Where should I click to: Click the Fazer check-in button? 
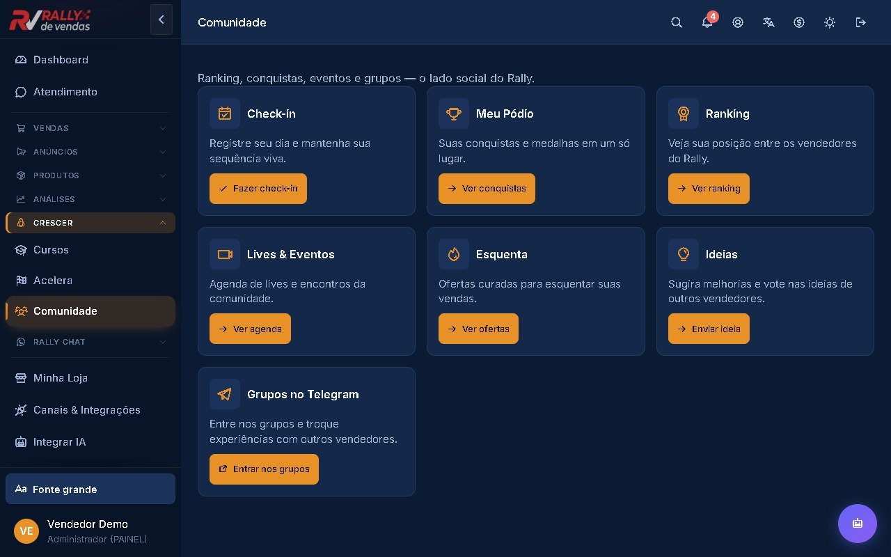[x=258, y=189]
